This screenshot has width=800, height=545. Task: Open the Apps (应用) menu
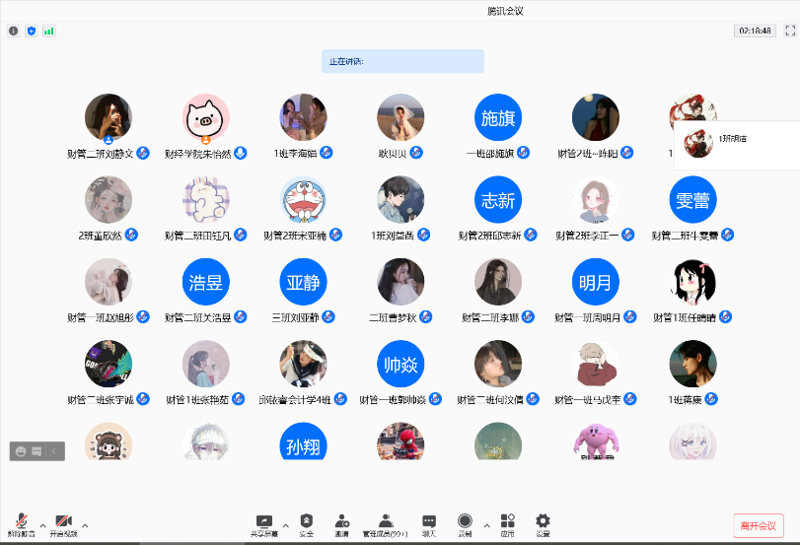[x=507, y=524]
